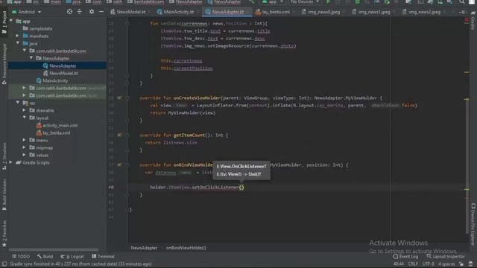Open the Android project view dropdown
This screenshot has height=268, width=477.
pyautogui.click(x=27, y=12)
